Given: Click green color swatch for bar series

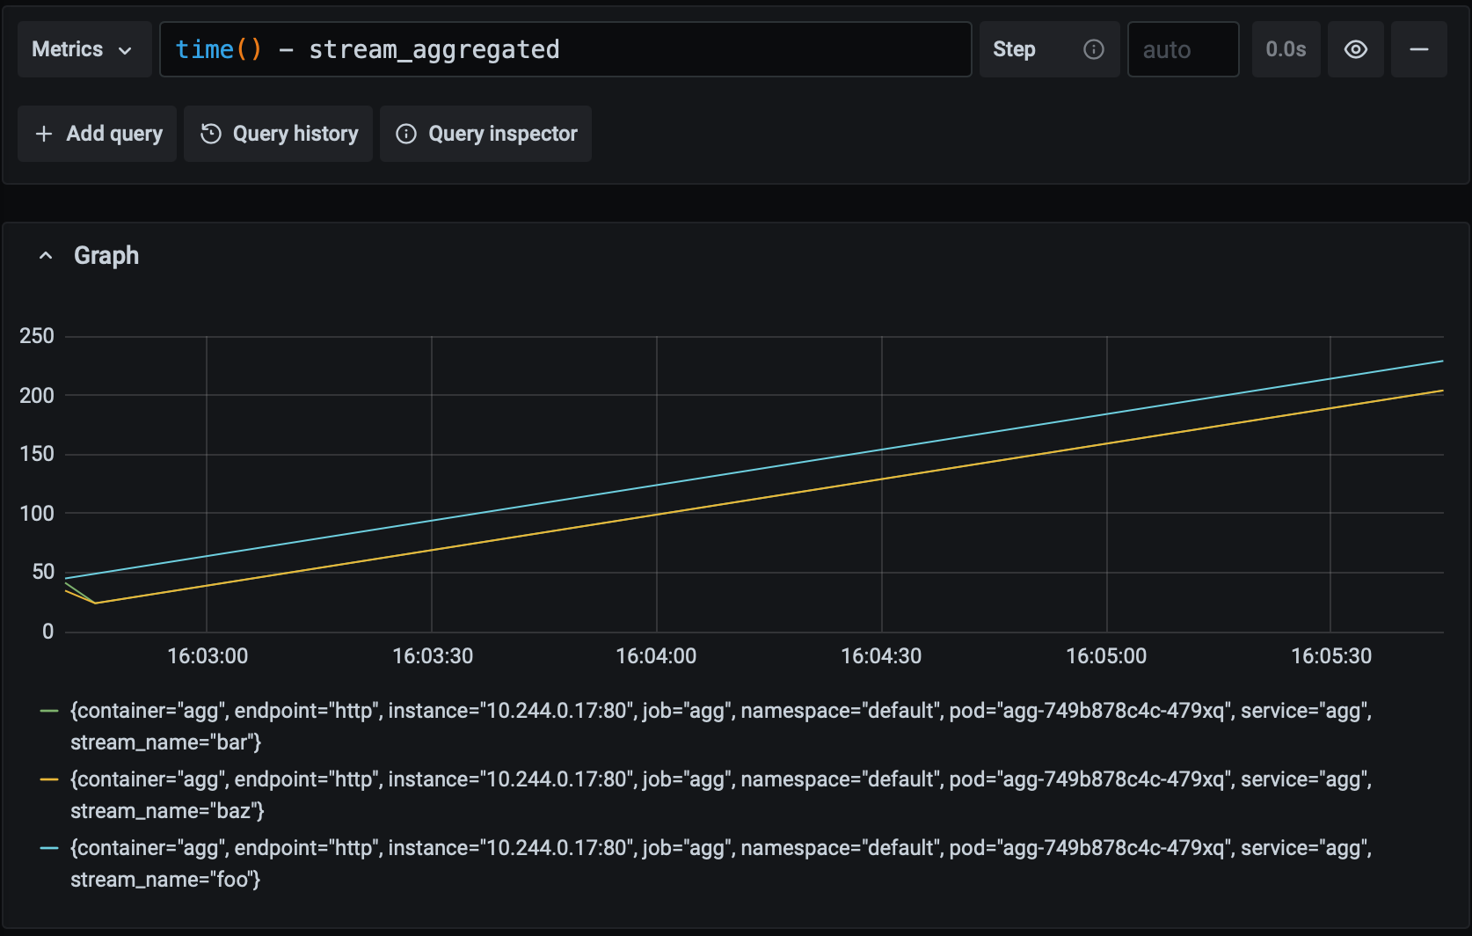Looking at the screenshot, I should click(49, 711).
